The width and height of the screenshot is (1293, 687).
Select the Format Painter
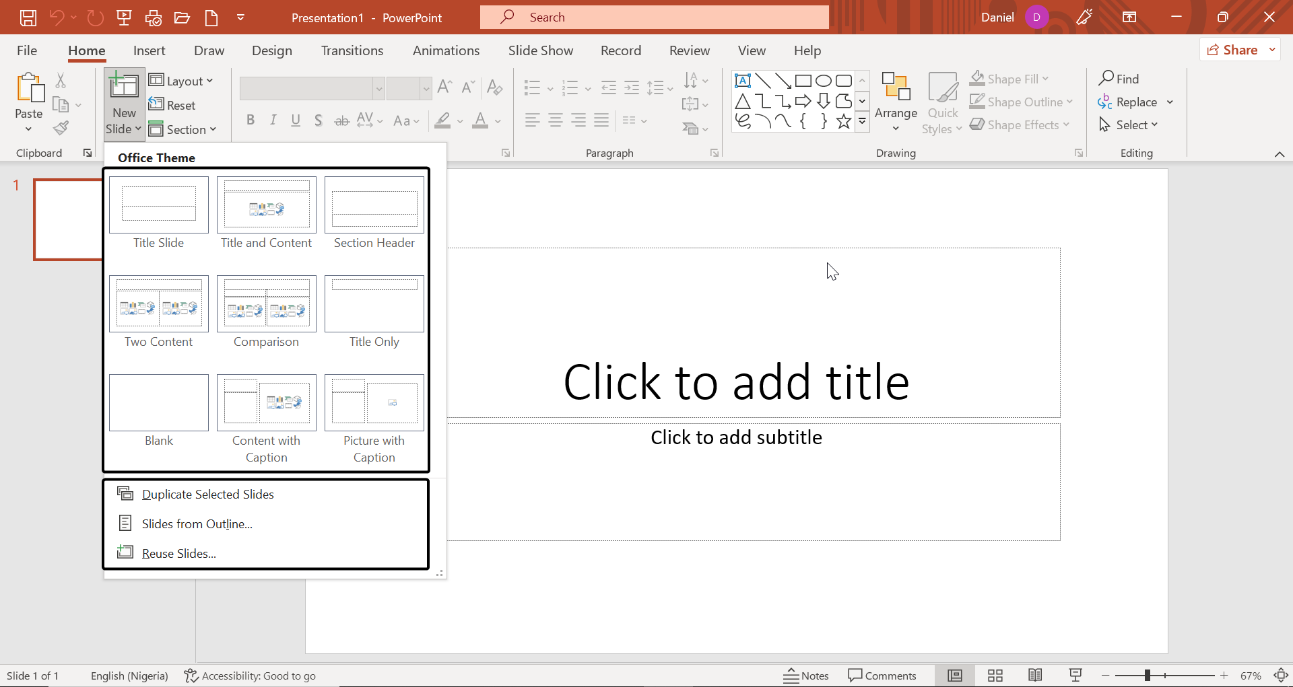pos(61,128)
